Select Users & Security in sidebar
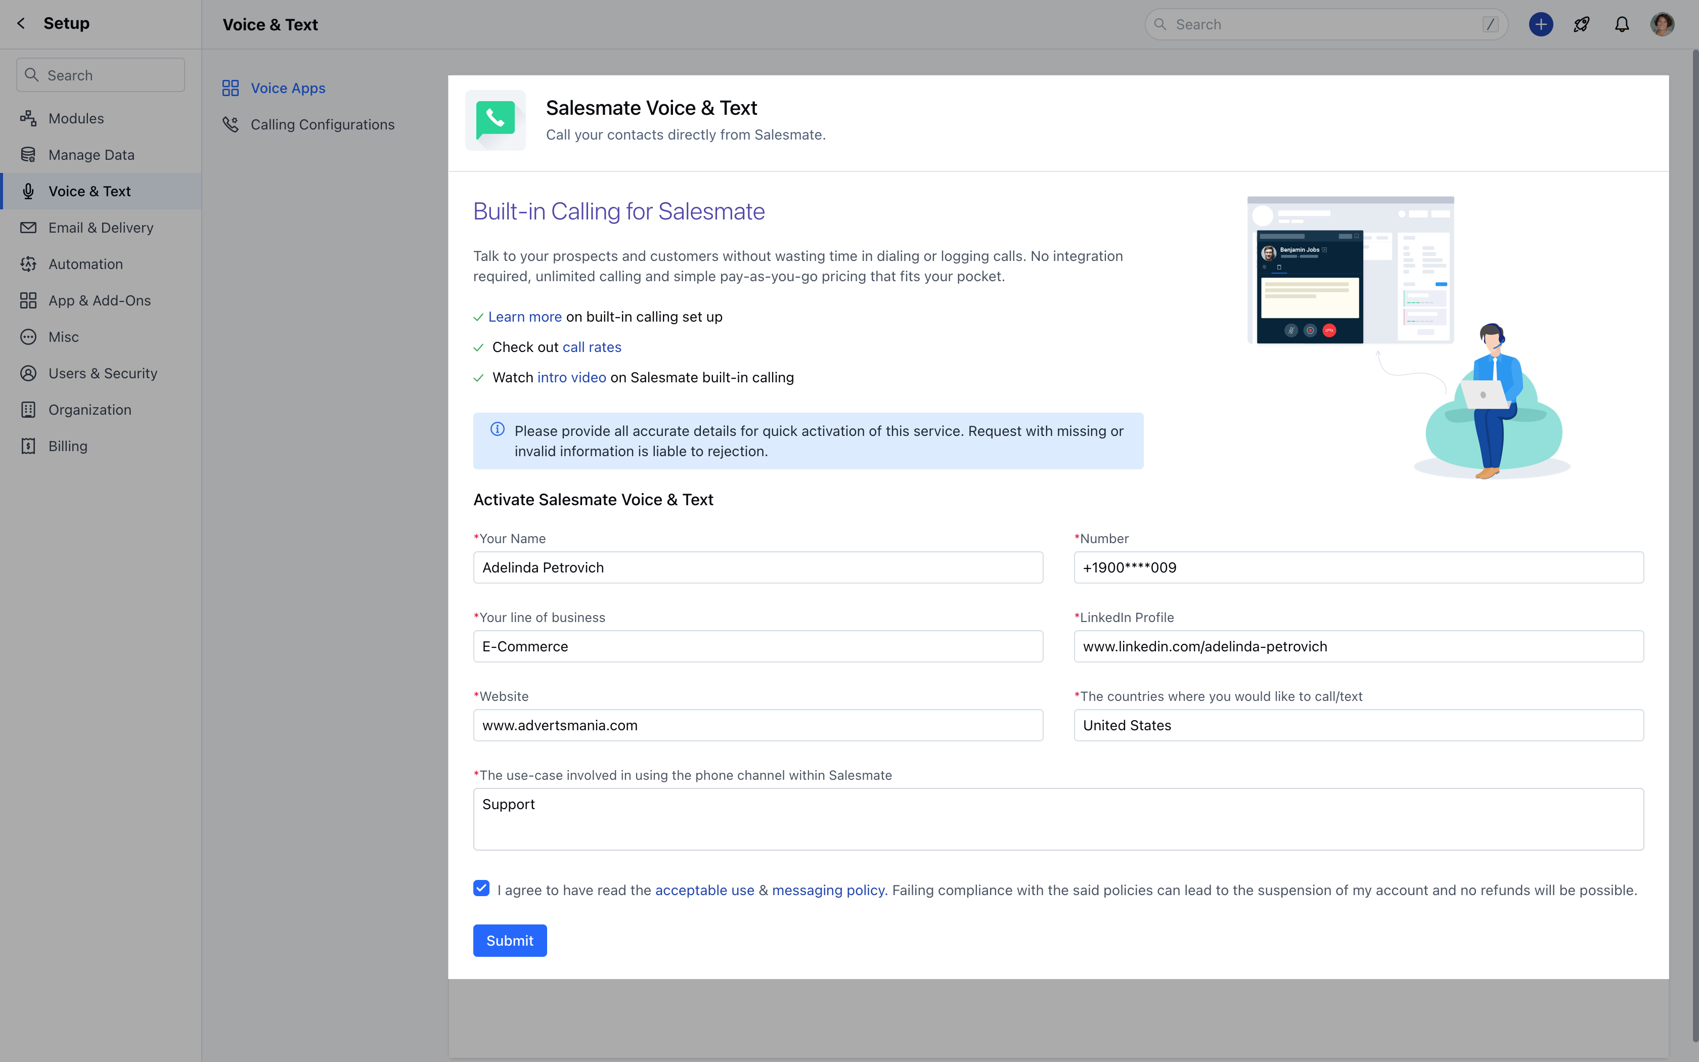Viewport: 1699px width, 1062px height. tap(103, 373)
